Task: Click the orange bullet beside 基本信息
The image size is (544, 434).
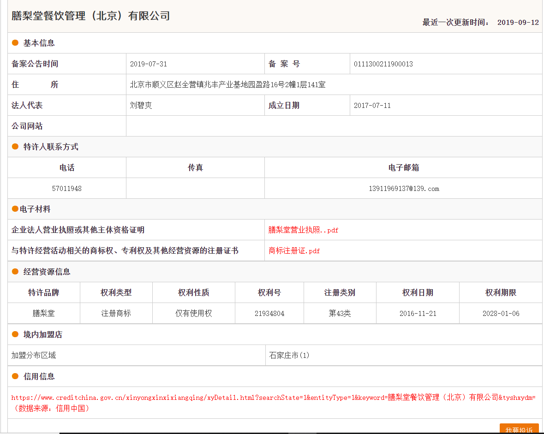Action: [x=15, y=43]
